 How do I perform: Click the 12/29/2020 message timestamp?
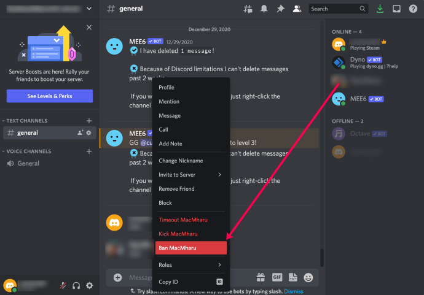pos(179,42)
